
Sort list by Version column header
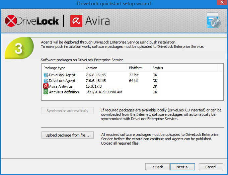103,68
